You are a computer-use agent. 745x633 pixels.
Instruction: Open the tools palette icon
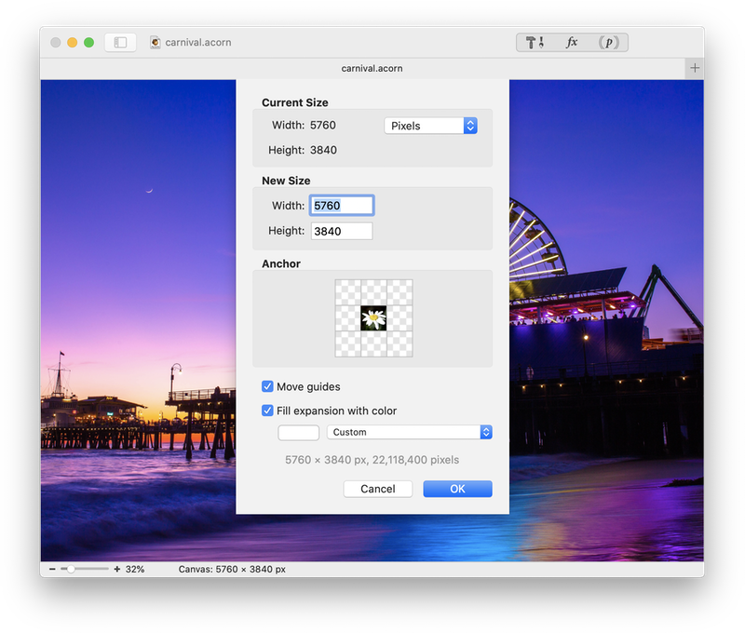[x=535, y=43]
